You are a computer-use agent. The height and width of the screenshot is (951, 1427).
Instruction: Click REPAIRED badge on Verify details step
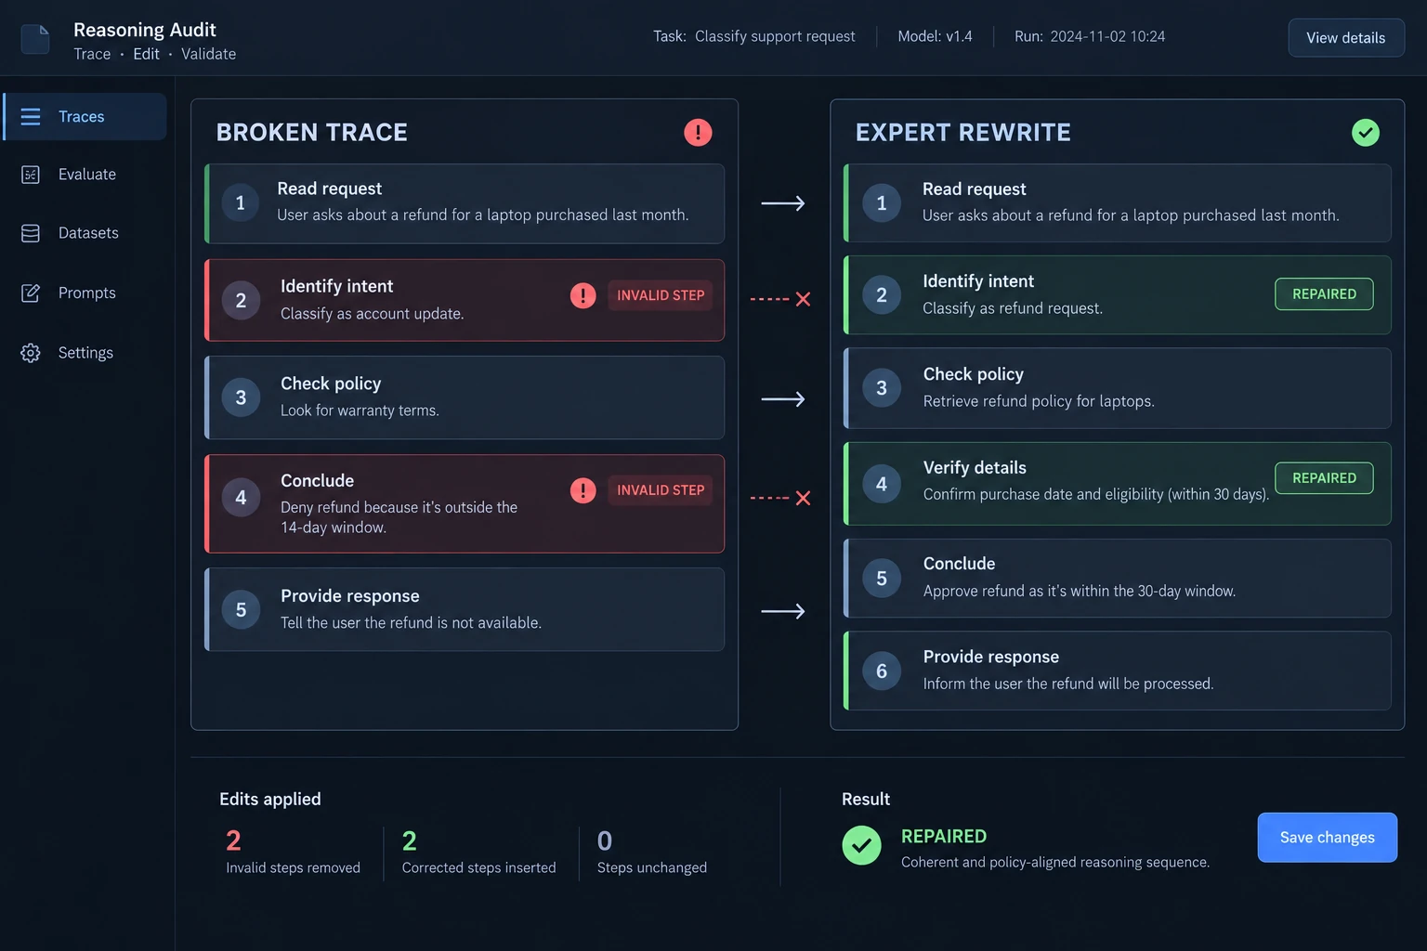pos(1324,478)
